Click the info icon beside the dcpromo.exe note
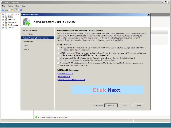The image size is (171, 128). click(58, 58)
